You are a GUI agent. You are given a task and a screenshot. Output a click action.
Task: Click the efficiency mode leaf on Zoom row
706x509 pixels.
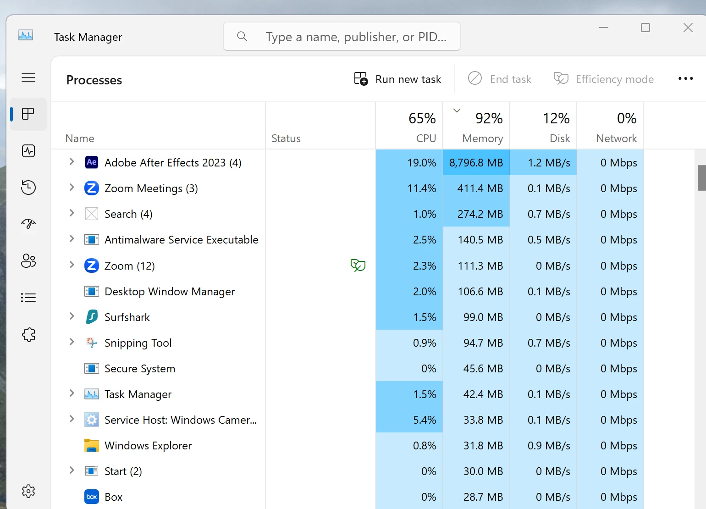coord(358,265)
